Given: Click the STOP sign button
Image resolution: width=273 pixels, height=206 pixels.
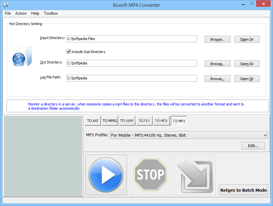Looking at the screenshot, I should coord(151,175).
